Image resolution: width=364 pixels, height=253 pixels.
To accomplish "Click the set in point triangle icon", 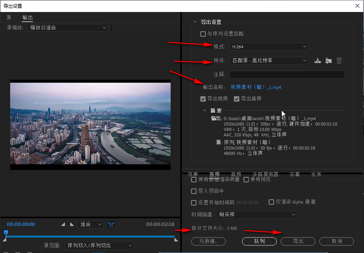I will (63, 224).
